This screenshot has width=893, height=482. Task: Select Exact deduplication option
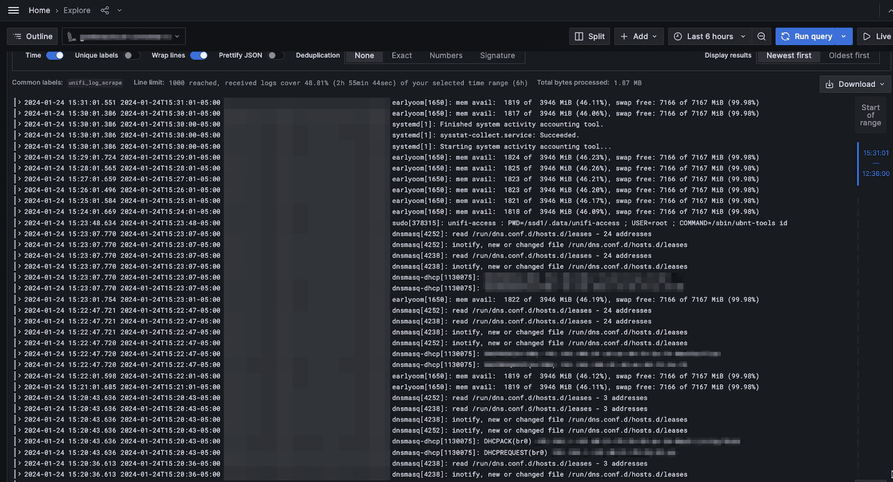(x=402, y=55)
